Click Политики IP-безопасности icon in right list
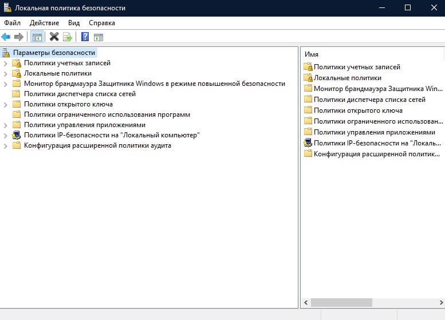Screen dimensions: 445x320 click(308, 143)
